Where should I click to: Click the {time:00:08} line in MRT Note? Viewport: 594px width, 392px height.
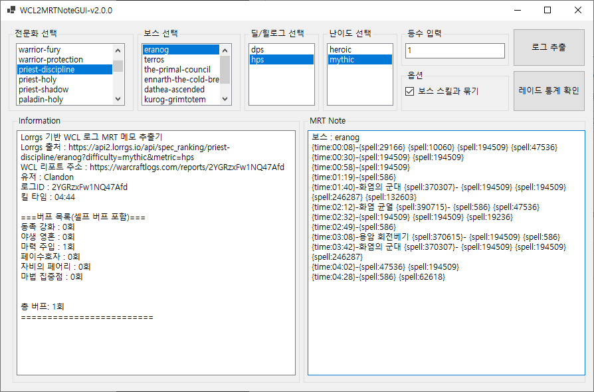tap(435, 147)
